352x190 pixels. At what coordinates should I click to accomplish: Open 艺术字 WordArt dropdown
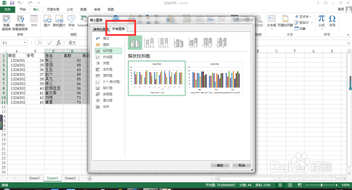coord(303,17)
